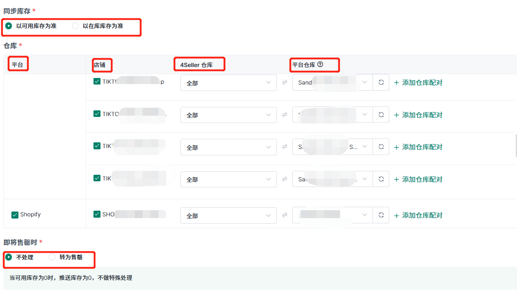
Task: Uncheck the SHO store checkbox
Action: [97, 214]
